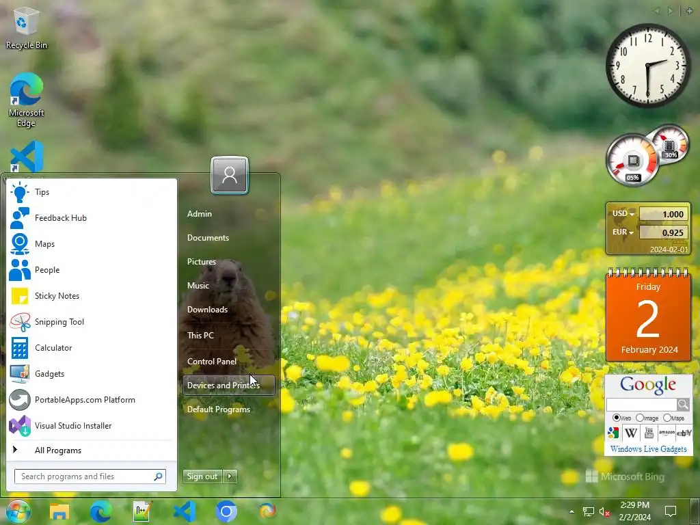Open the Sign out arrow options

(230, 476)
